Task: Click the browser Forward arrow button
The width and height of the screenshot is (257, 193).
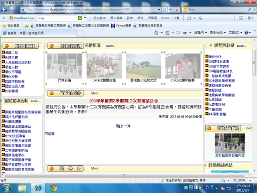Action: (11, 10)
